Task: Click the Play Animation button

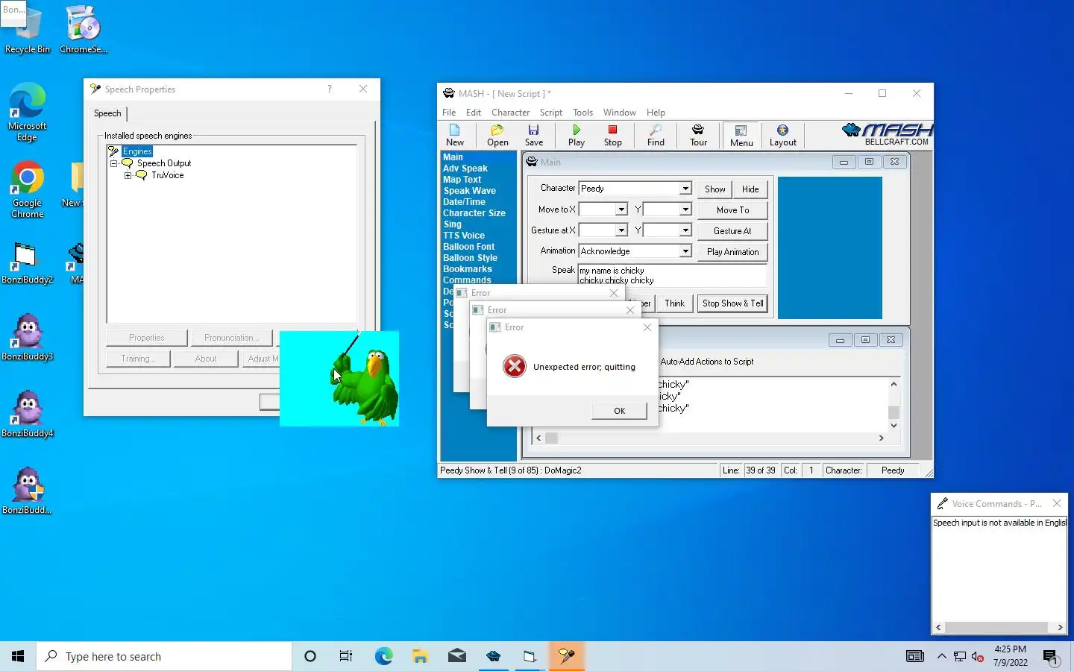Action: pos(732,252)
